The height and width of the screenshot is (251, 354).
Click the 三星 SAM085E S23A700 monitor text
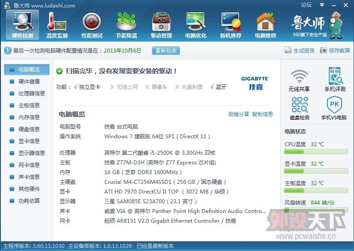click(x=150, y=202)
